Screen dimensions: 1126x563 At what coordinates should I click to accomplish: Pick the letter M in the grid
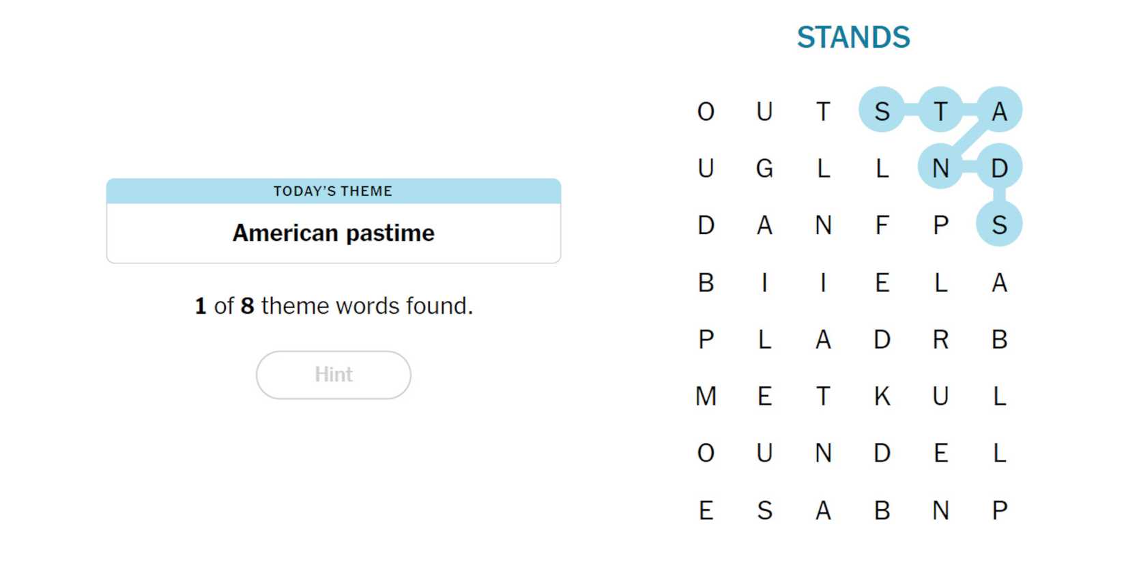(706, 396)
